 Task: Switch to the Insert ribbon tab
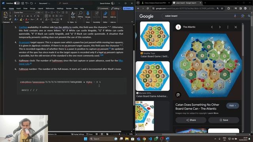click(x=19, y=8)
